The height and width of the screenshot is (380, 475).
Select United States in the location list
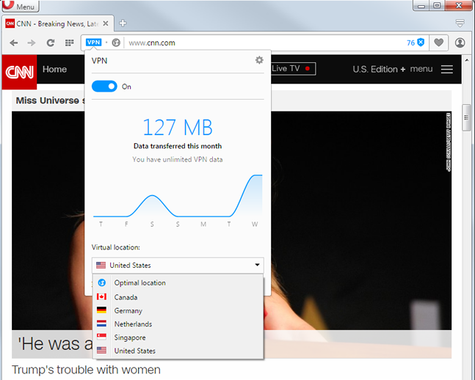click(x=178, y=351)
